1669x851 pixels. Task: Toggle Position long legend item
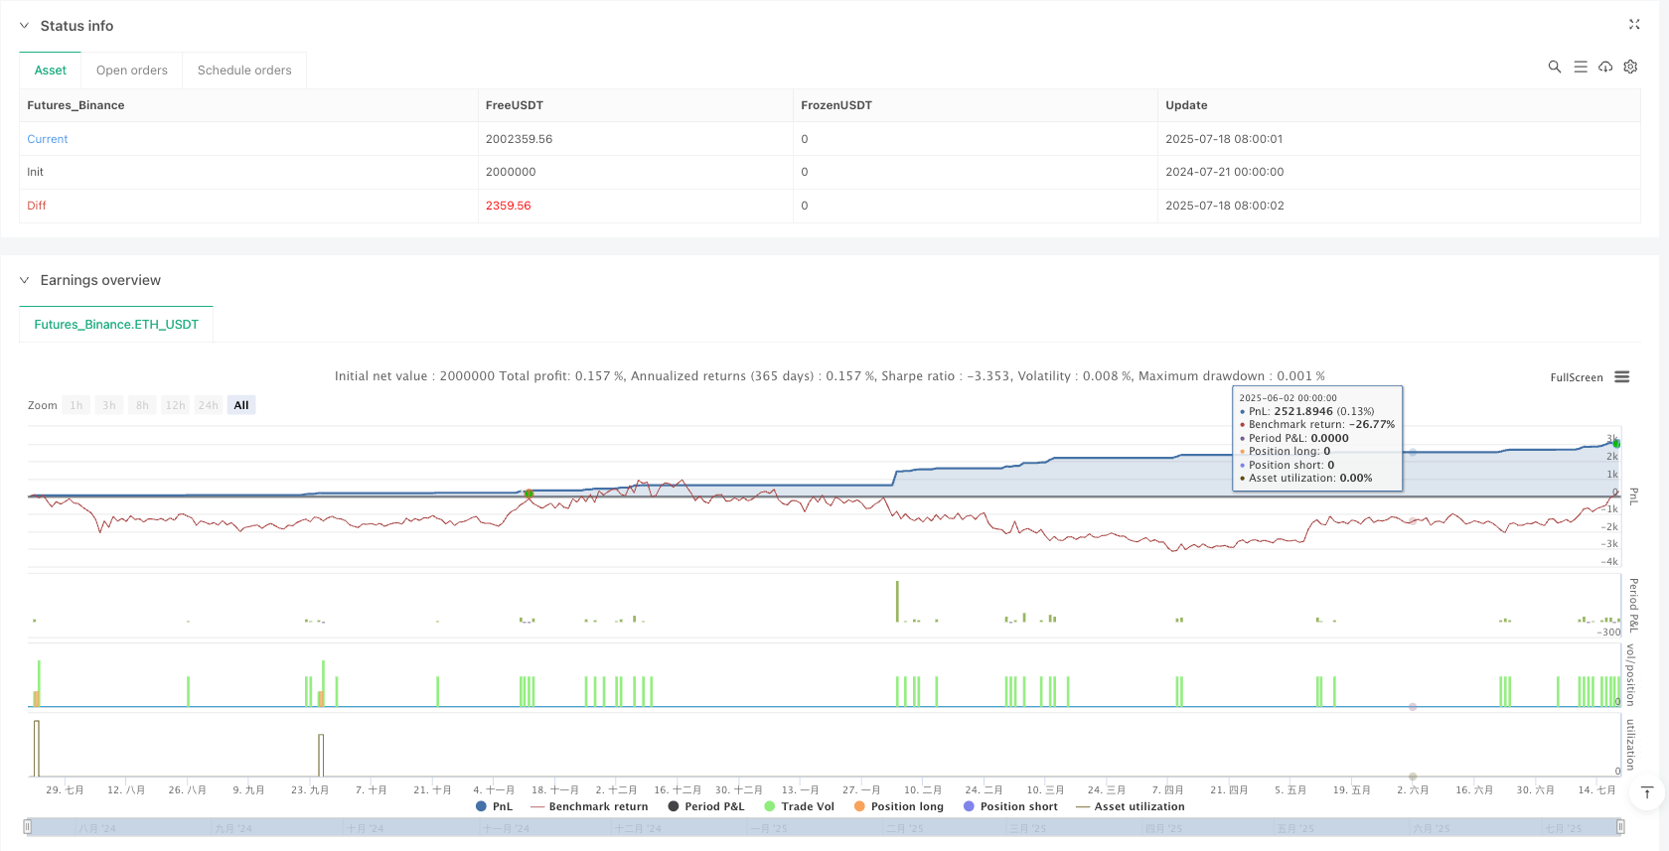click(898, 806)
